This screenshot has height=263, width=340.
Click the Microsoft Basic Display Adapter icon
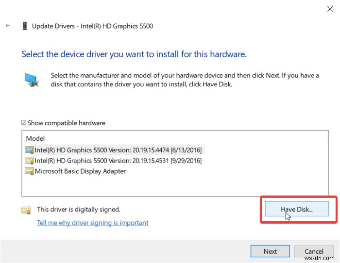[x=30, y=171]
